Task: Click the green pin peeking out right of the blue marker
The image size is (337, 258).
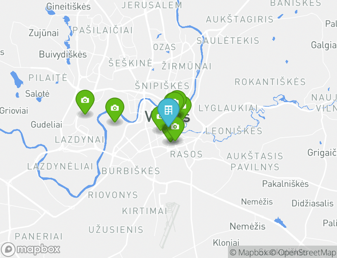Action: click(187, 105)
